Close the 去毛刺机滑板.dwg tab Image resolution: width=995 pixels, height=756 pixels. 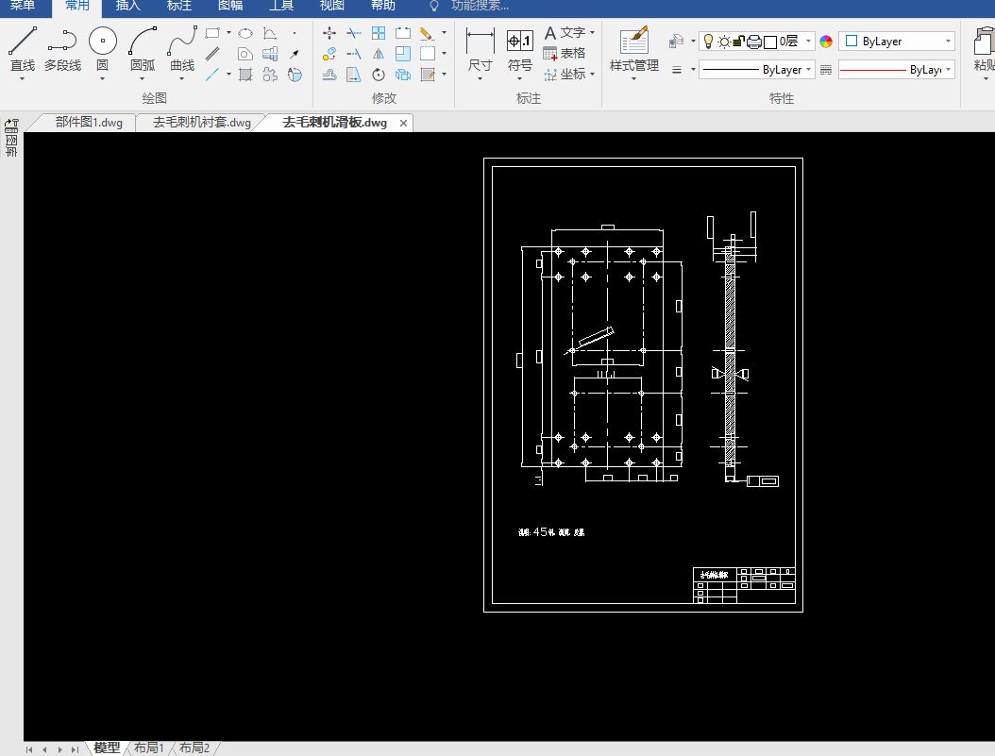click(403, 123)
